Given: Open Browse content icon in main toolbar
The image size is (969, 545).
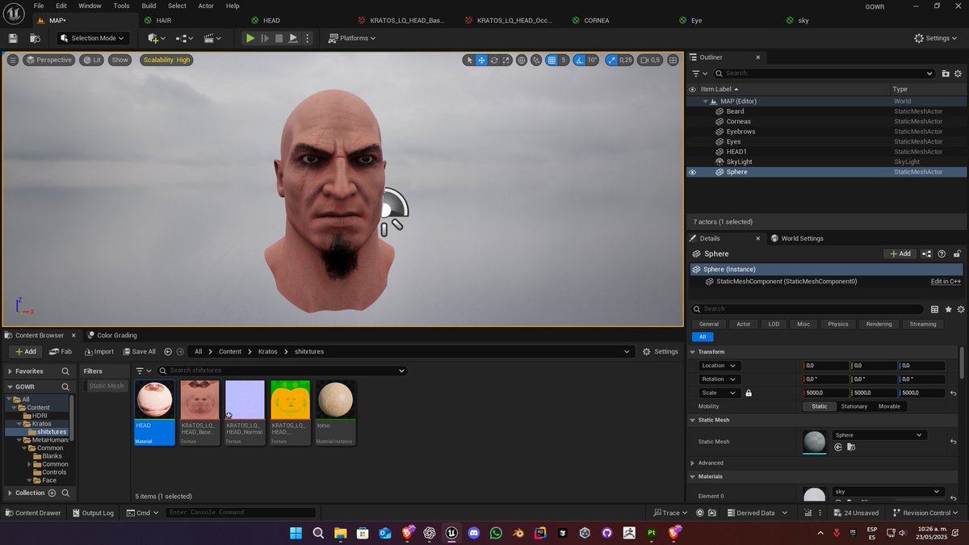Looking at the screenshot, I should (35, 38).
